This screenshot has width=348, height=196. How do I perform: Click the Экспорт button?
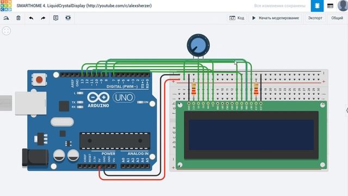point(315,18)
